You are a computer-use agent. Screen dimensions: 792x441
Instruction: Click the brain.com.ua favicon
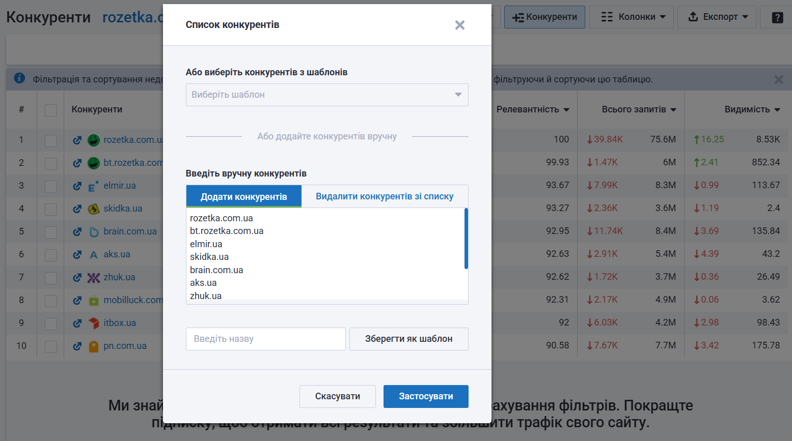pos(94,232)
